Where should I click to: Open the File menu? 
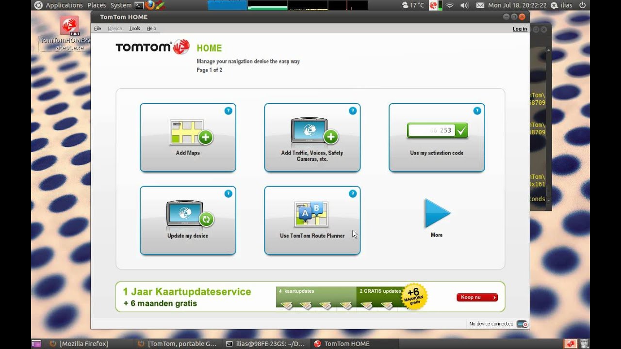tap(98, 29)
